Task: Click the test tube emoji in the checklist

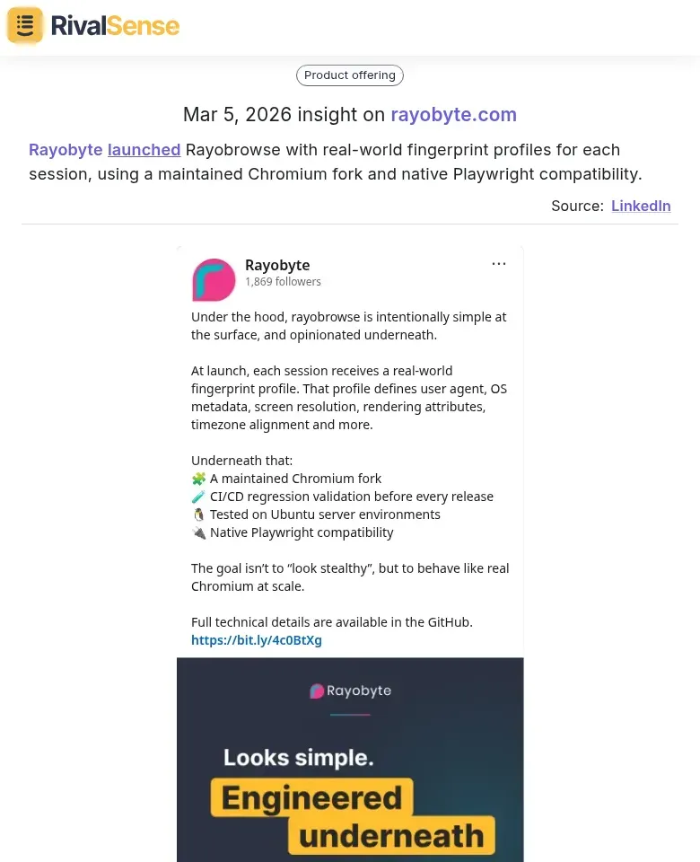Action: 198,496
